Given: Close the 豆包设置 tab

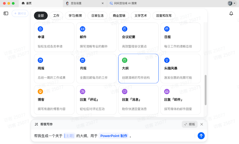Looking at the screenshot, I should pyautogui.click(x=103, y=3).
